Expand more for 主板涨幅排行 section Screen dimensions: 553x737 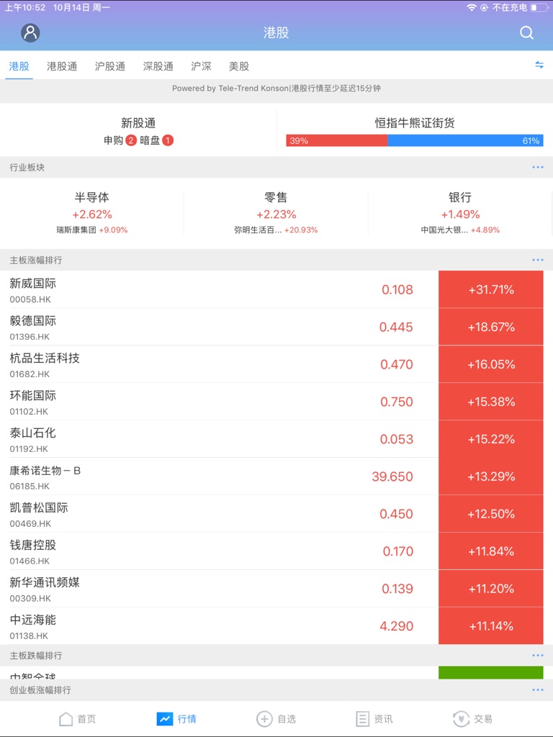(537, 260)
